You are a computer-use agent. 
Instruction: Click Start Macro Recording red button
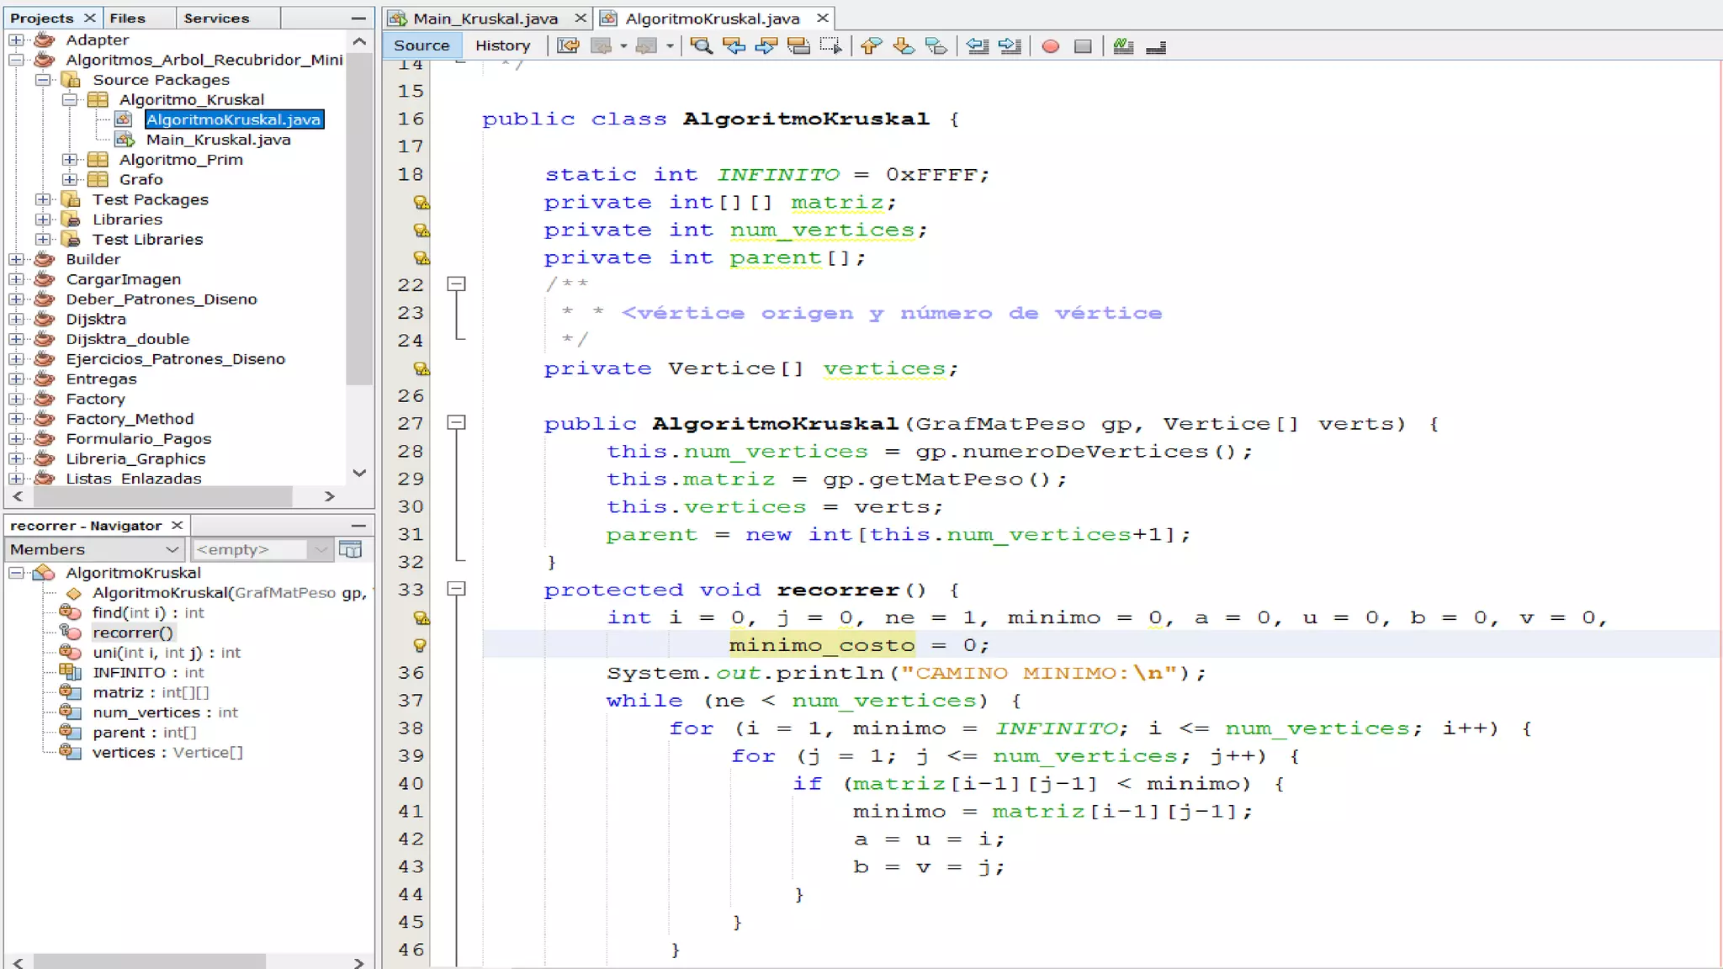point(1050,46)
